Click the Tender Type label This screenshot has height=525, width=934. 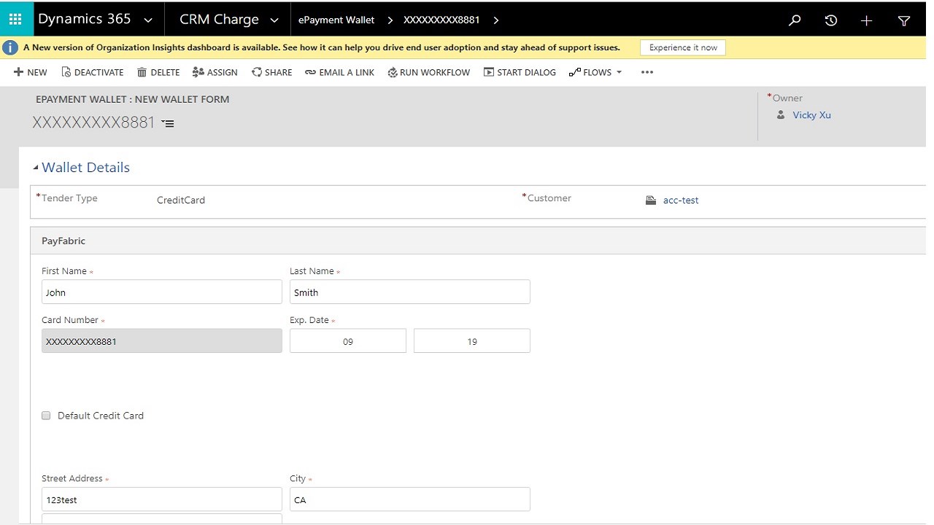tap(69, 198)
